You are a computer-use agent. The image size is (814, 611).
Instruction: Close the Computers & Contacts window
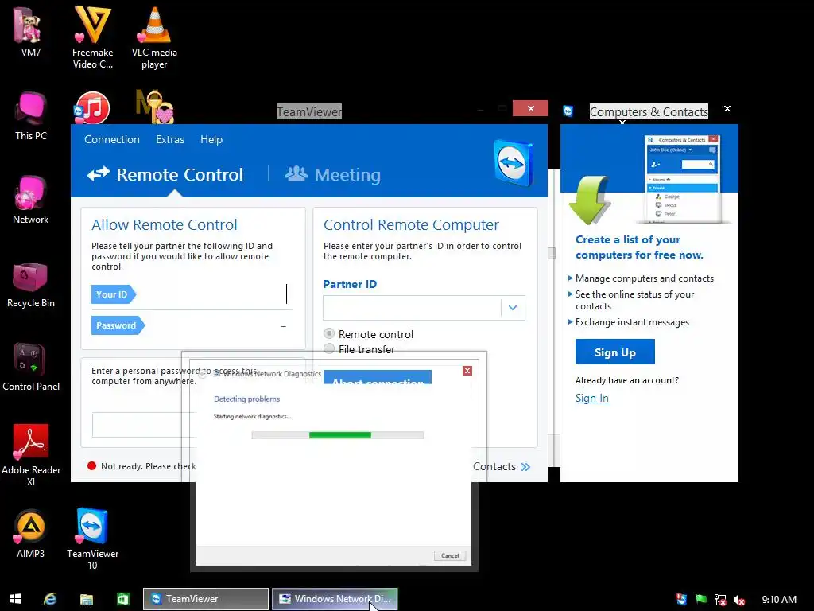pos(727,108)
